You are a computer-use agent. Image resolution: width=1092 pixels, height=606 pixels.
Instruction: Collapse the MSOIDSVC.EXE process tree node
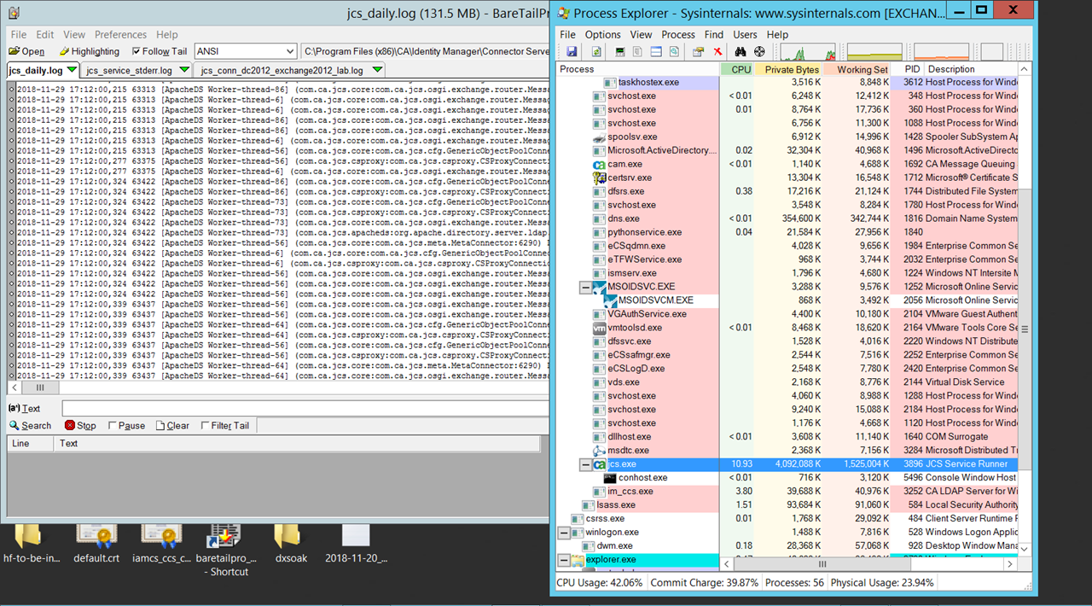click(x=586, y=287)
